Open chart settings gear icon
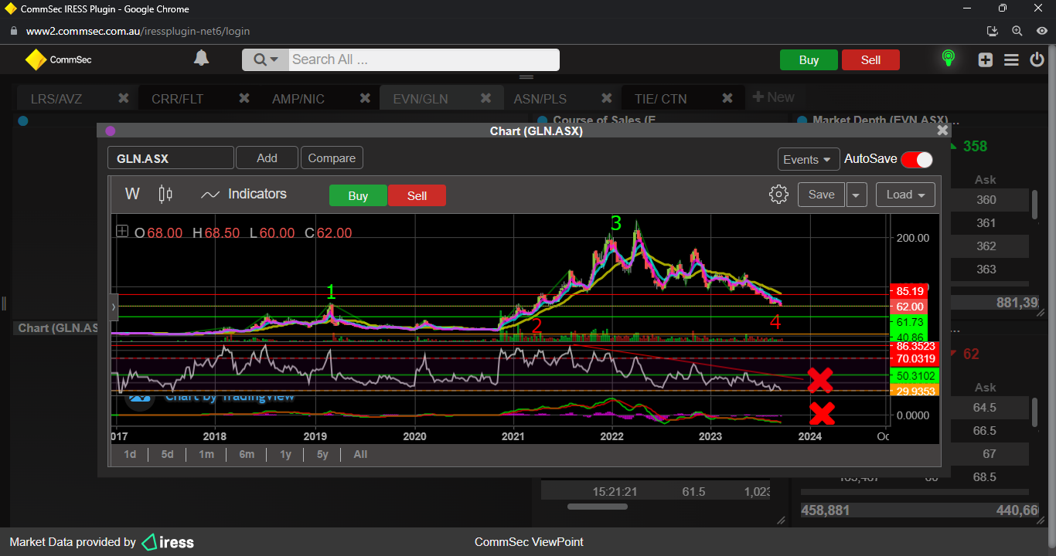The width and height of the screenshot is (1056, 556). [x=778, y=194]
